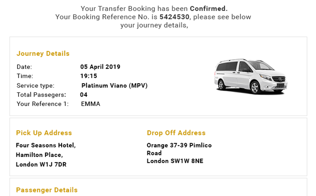316x196 pixels.
Task: Click the bold Confirmed. status text
Action: (x=209, y=9)
